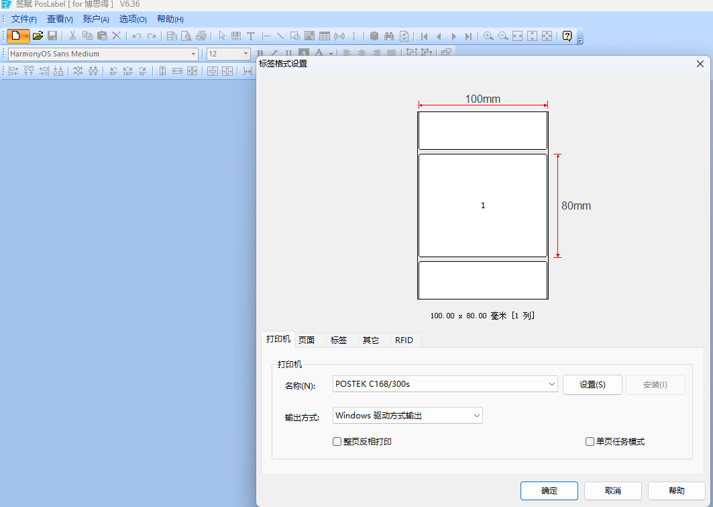Image resolution: width=713 pixels, height=507 pixels.
Task: Click the 帮助 dialog button
Action: [677, 491]
